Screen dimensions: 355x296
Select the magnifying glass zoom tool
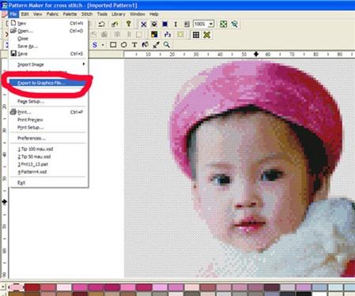(x=167, y=45)
